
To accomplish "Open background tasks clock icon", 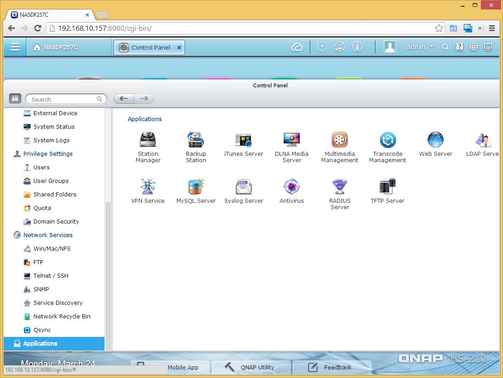I will (x=322, y=47).
